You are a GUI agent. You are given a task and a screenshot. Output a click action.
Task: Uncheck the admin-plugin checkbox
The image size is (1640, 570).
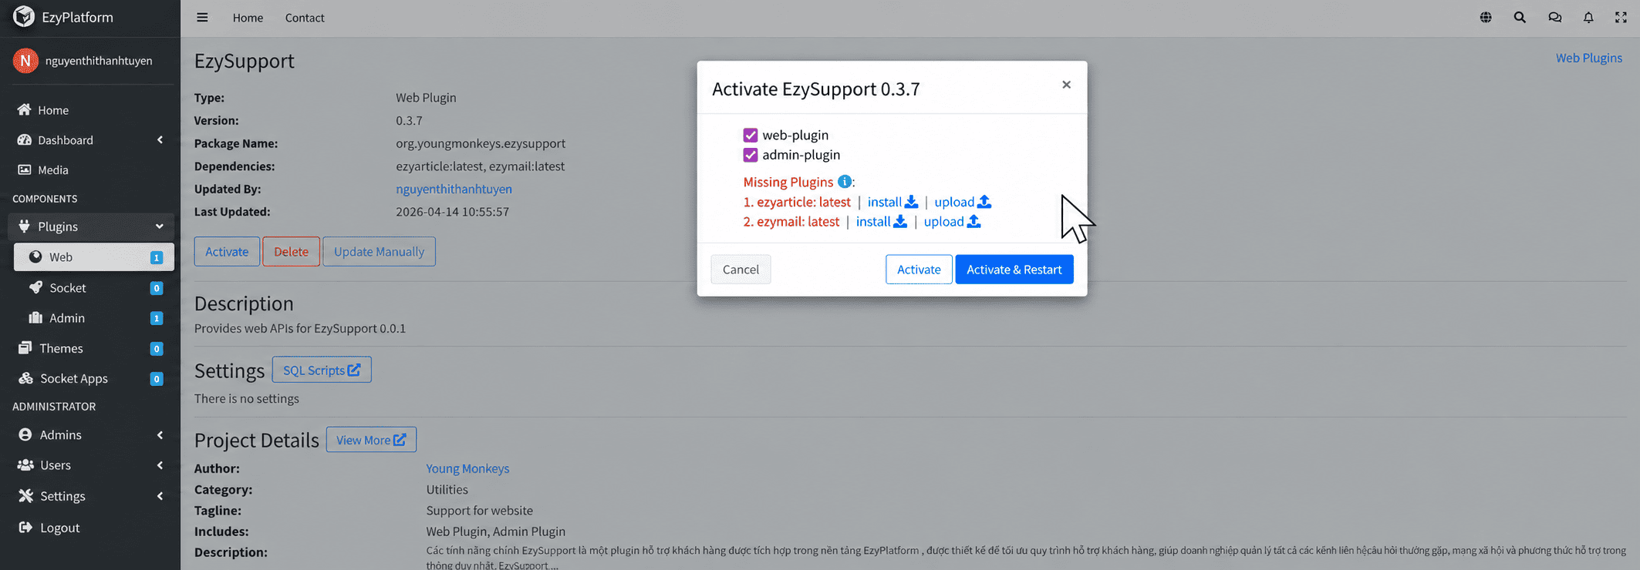[x=751, y=155]
